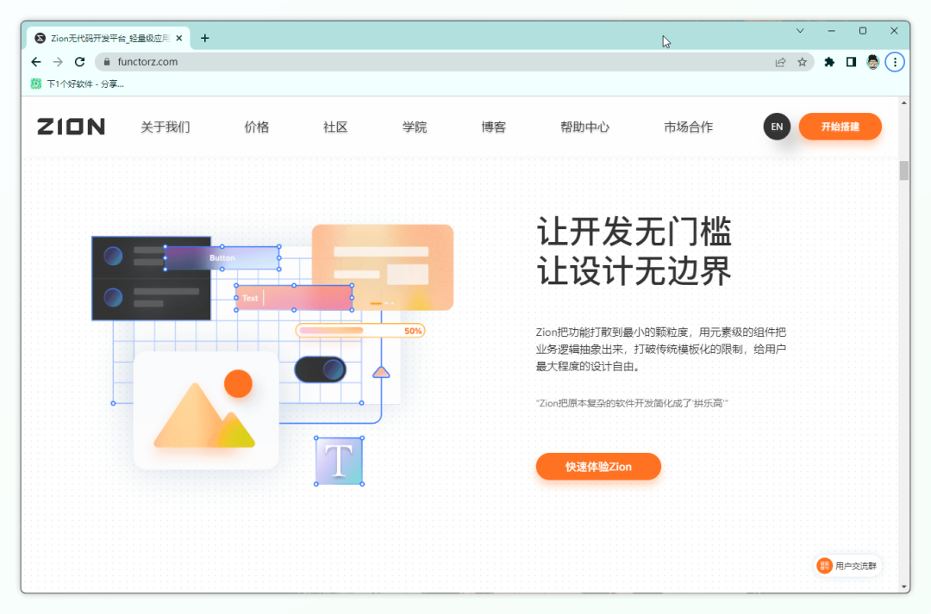This screenshot has height=614, width=931.
Task: Open the share page icon
Action: tap(780, 61)
